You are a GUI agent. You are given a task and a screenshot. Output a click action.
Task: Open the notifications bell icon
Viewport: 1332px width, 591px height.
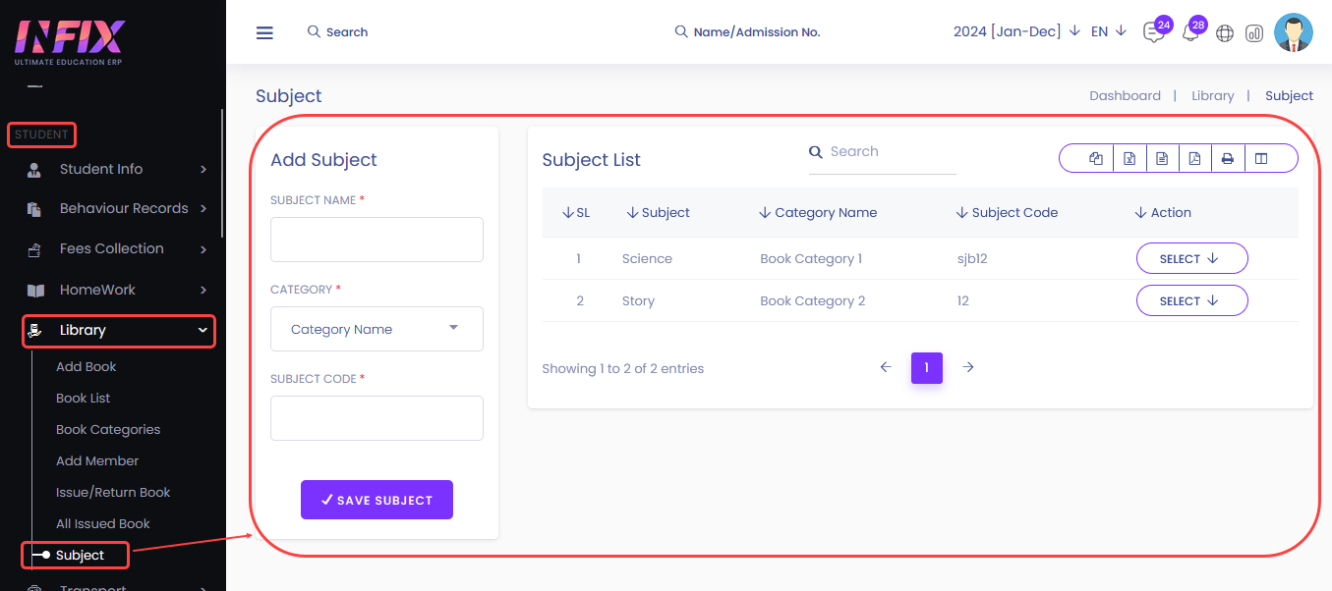pos(1190,32)
